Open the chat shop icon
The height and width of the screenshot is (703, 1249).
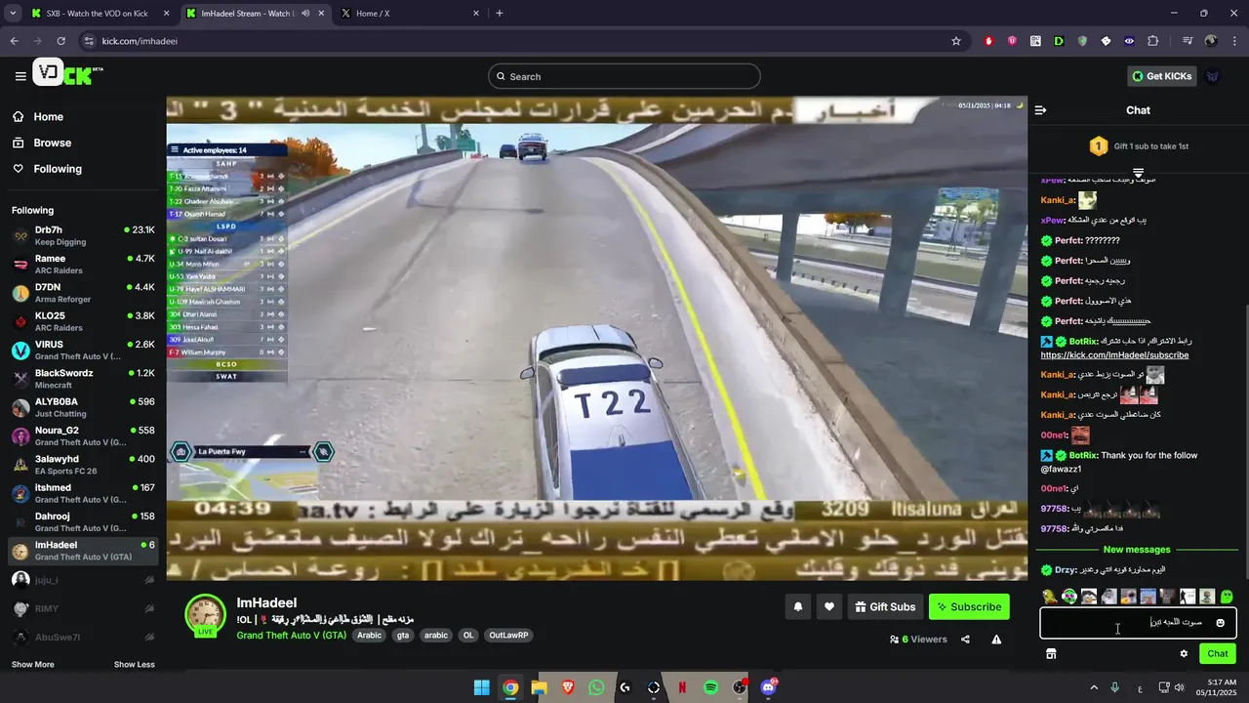1051,654
